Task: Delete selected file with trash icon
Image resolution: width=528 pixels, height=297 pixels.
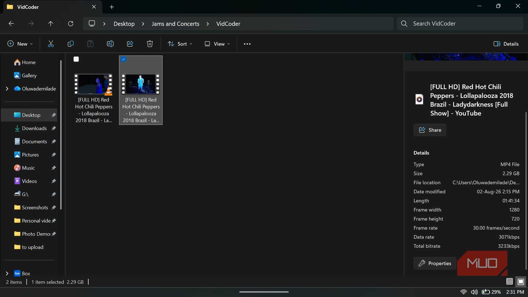Action: [x=150, y=44]
